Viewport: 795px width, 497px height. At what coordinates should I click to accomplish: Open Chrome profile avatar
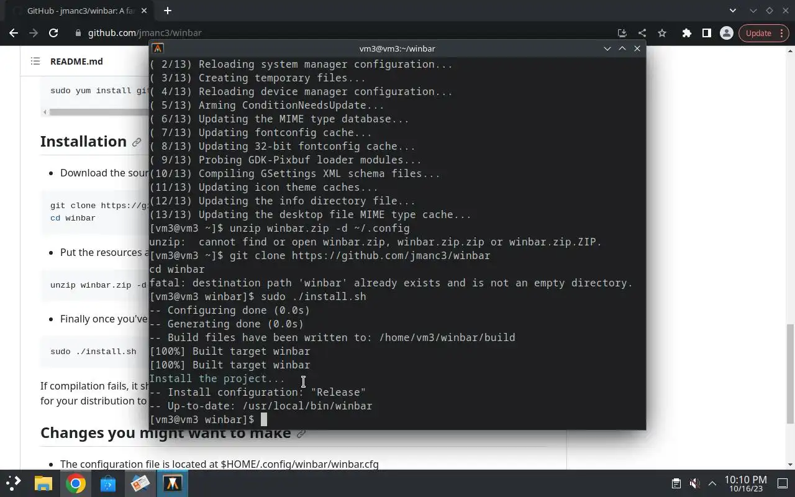coord(726,33)
